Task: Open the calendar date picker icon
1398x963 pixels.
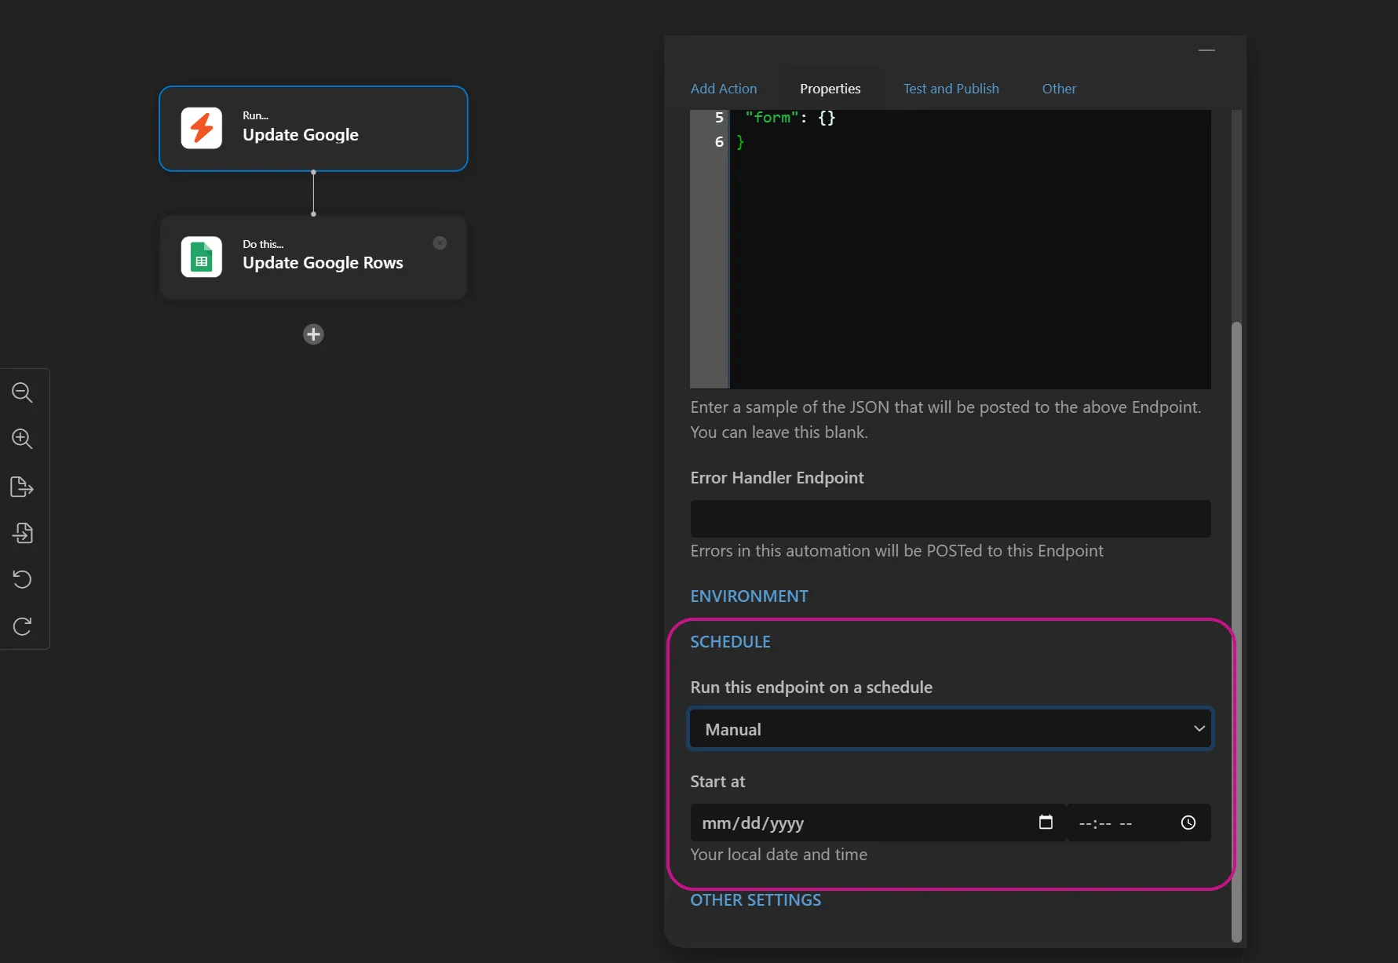Action: [1046, 823]
